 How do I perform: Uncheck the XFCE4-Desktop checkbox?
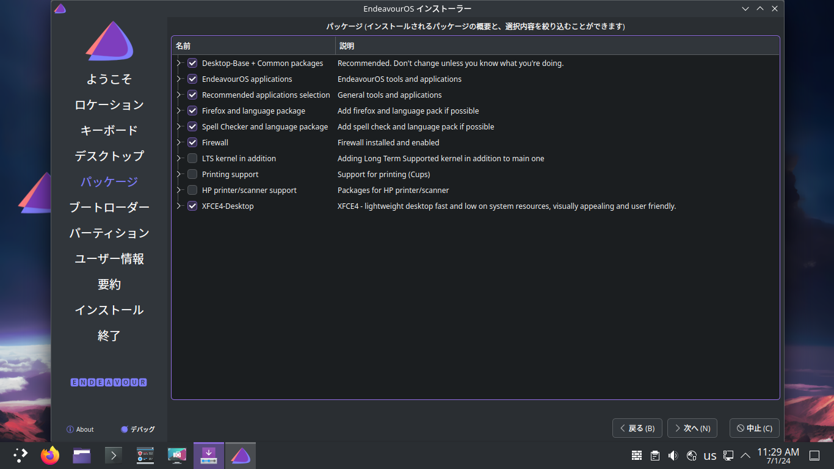click(x=192, y=206)
